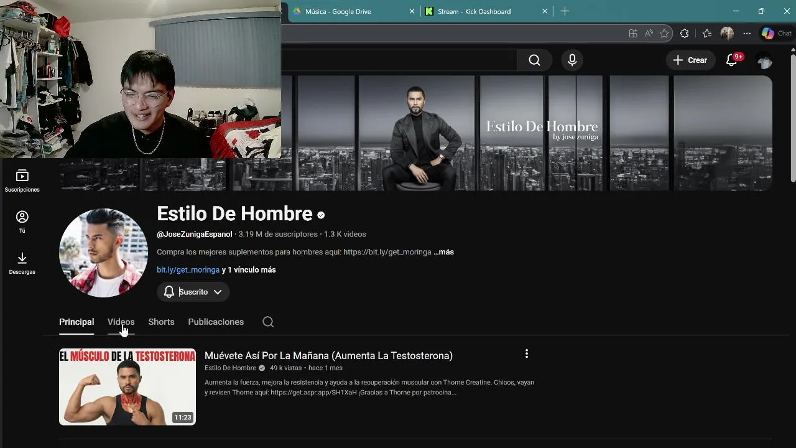Close the Música - Google Drive tab
Image resolution: width=796 pixels, height=448 pixels.
(412, 11)
